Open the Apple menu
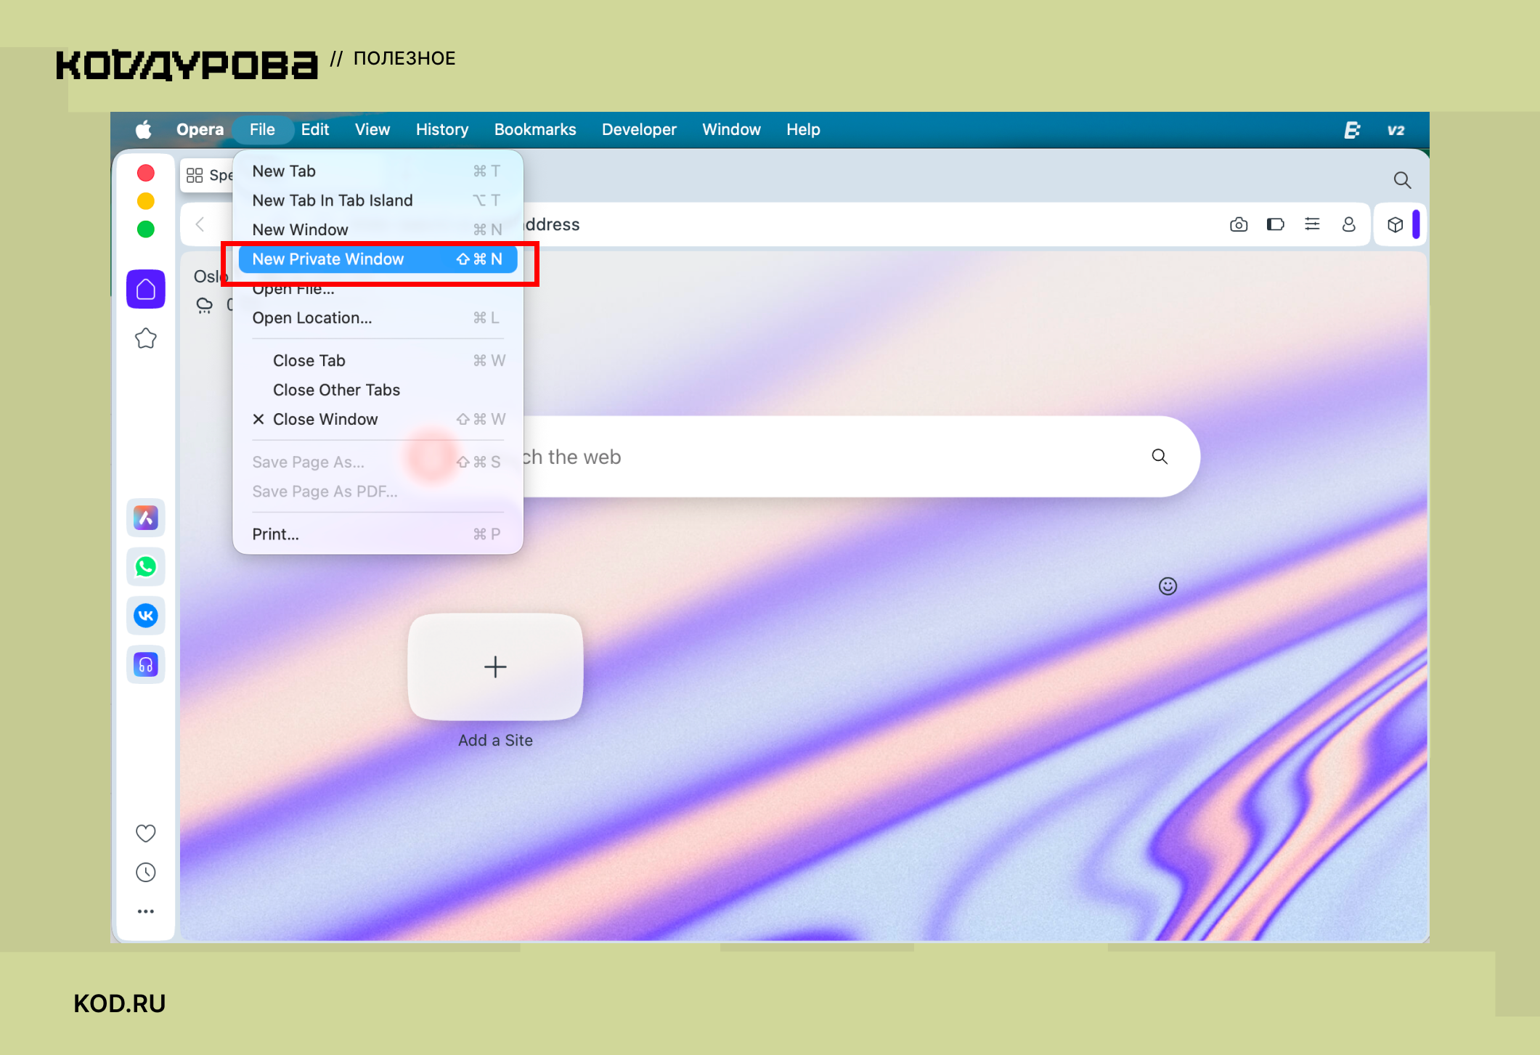The image size is (1540, 1055). pyautogui.click(x=144, y=129)
